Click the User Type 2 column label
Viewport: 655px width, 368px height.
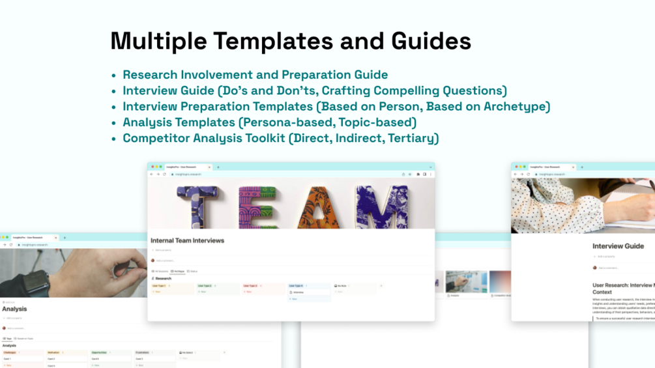(x=205, y=286)
